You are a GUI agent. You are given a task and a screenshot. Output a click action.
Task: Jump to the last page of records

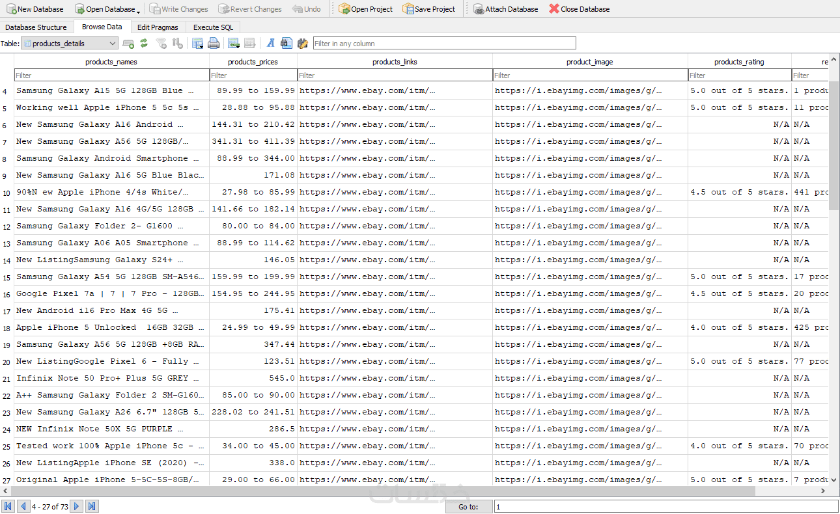pos(92,506)
